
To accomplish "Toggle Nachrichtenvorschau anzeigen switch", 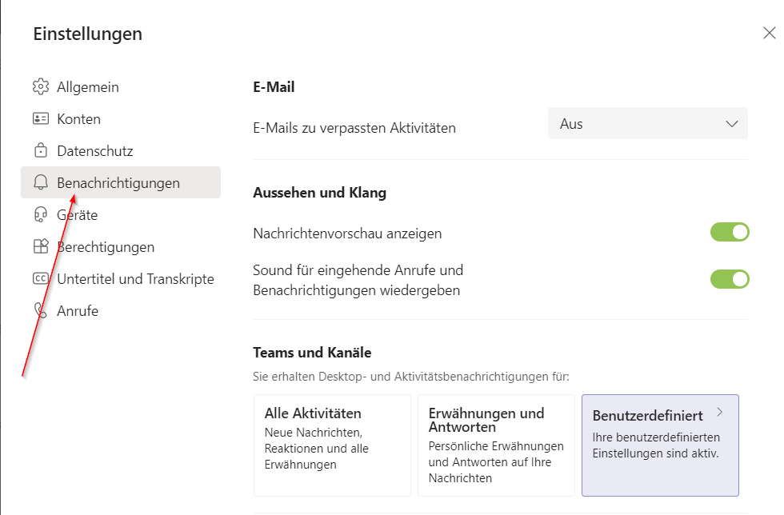I will pyautogui.click(x=730, y=232).
